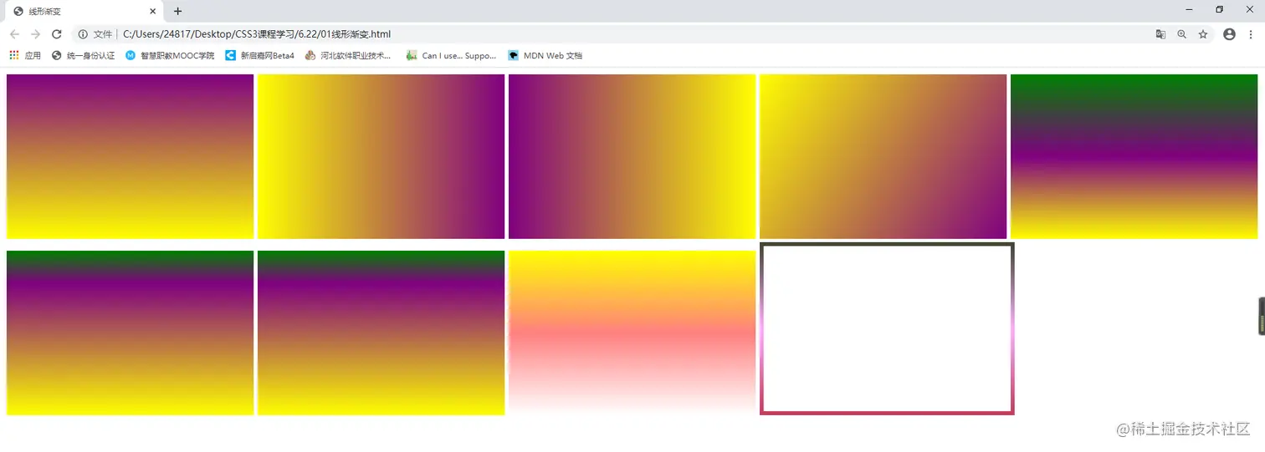The image size is (1265, 452).
Task: Click the yellow-to-purple horizontal gradient box
Action: [x=381, y=156]
